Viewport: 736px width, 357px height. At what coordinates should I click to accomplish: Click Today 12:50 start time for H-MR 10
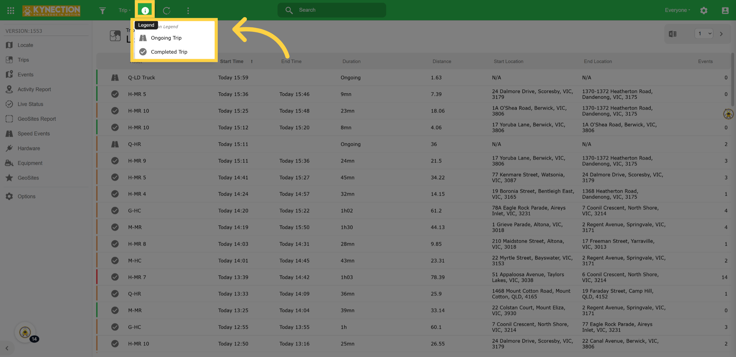(233, 344)
